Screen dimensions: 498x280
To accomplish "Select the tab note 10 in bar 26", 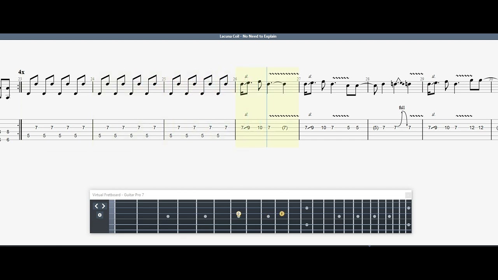I will (260, 128).
